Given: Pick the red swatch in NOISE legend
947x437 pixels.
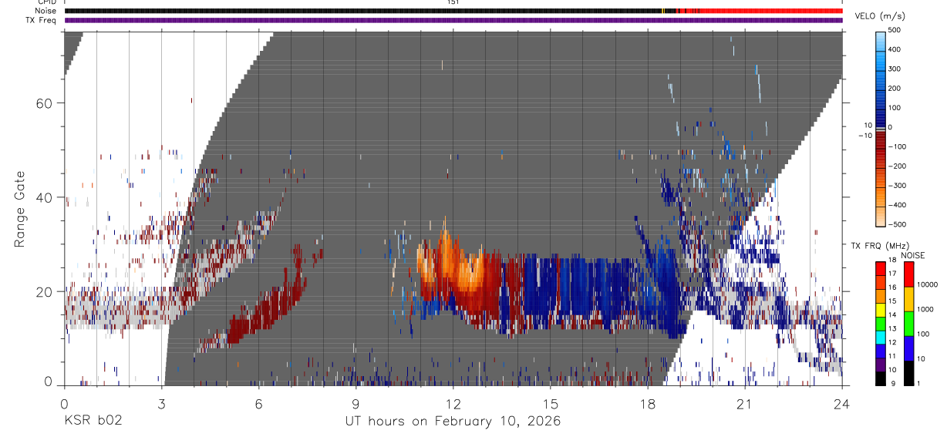Looking at the screenshot, I should [908, 274].
